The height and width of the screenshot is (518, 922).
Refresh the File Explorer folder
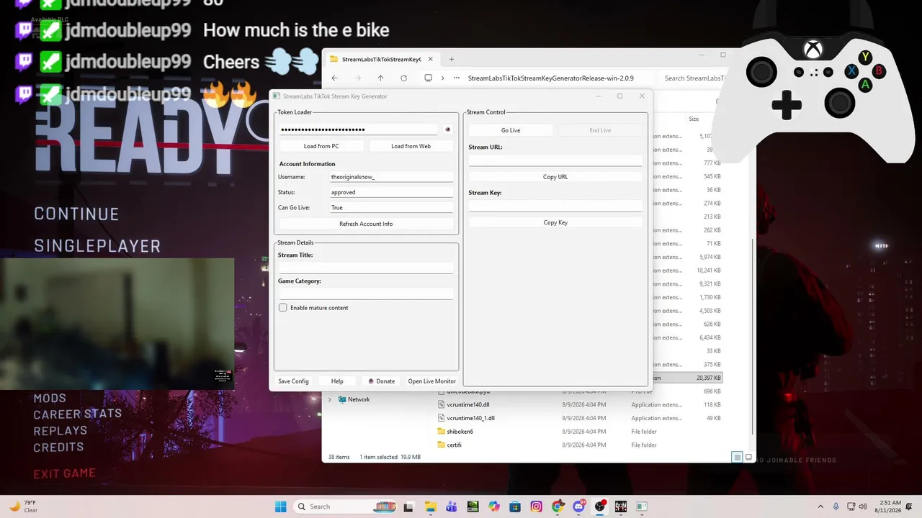pos(403,78)
